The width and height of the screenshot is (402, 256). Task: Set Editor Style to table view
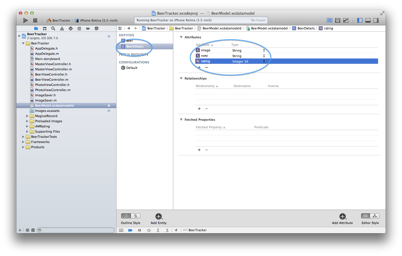pos(366,216)
